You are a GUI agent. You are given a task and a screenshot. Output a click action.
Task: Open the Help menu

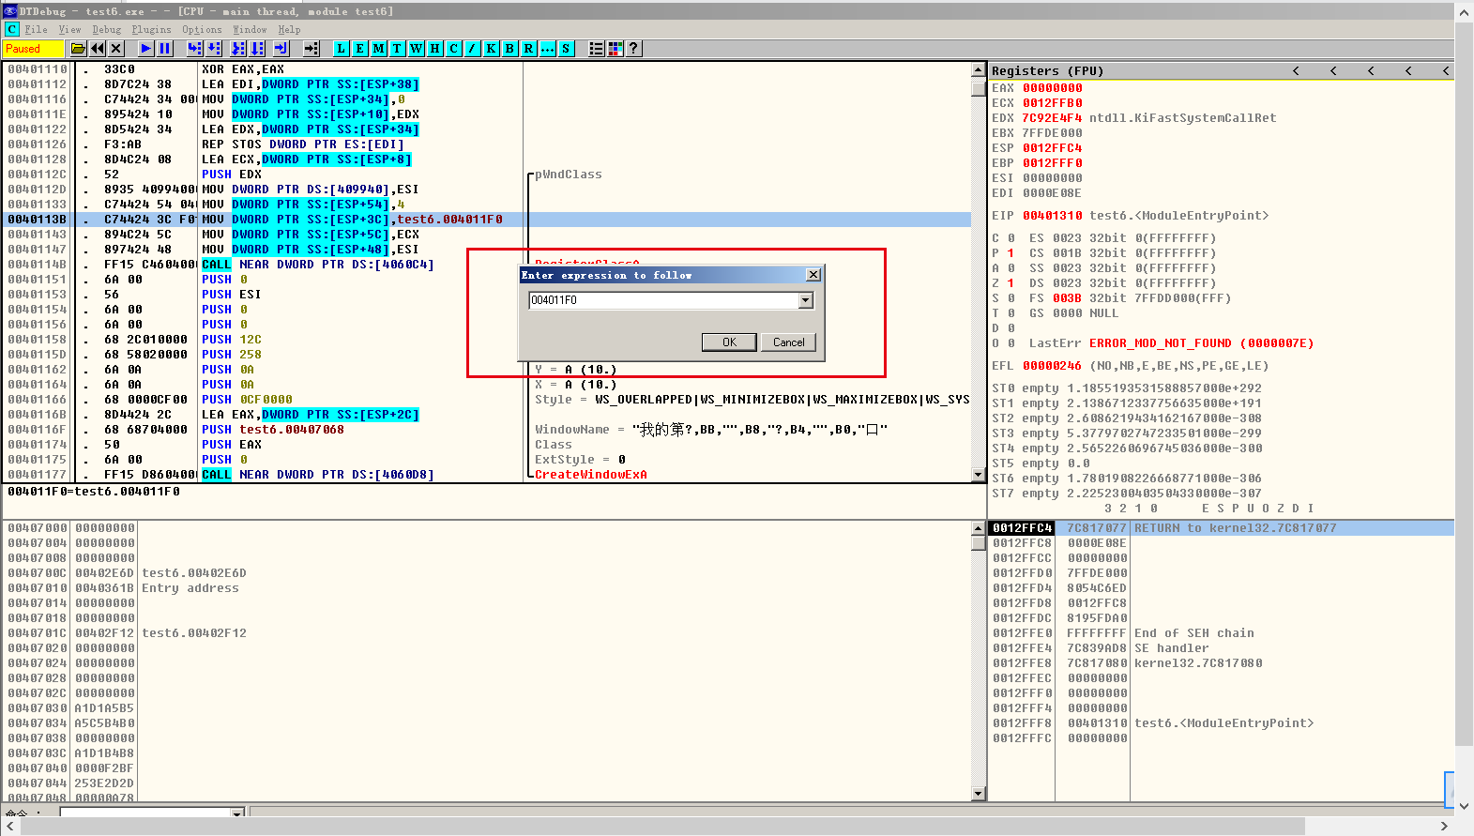(x=290, y=30)
